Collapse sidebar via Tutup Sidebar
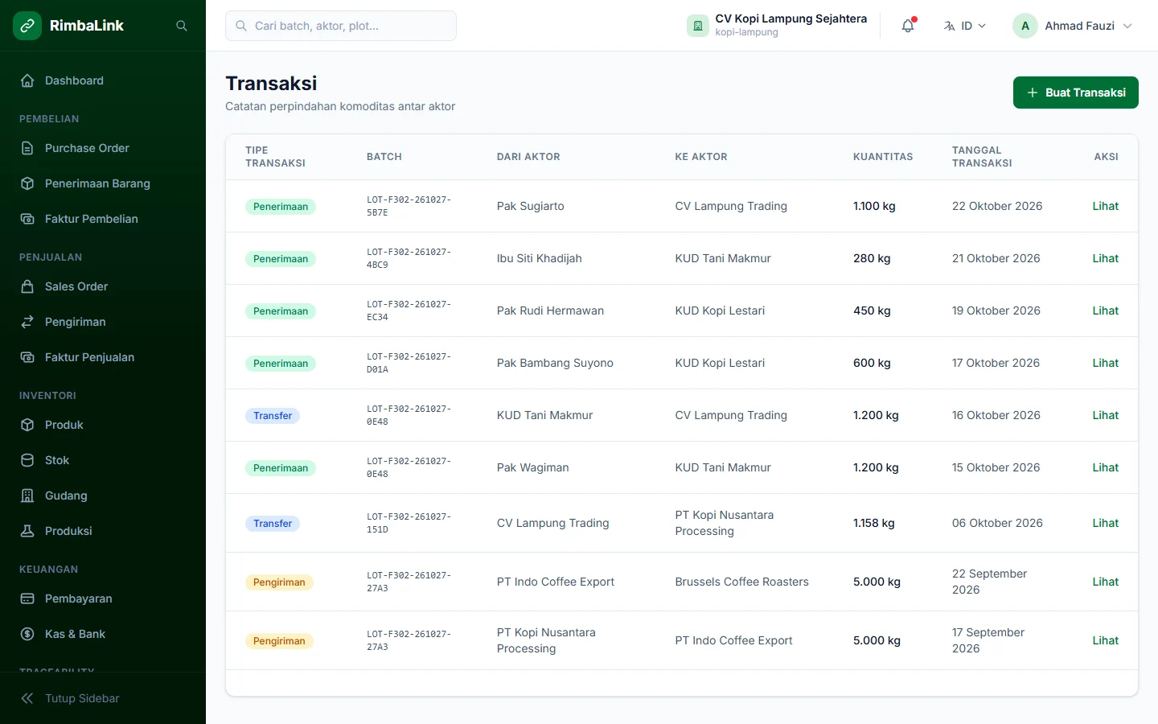The width and height of the screenshot is (1158, 724). pos(103,698)
